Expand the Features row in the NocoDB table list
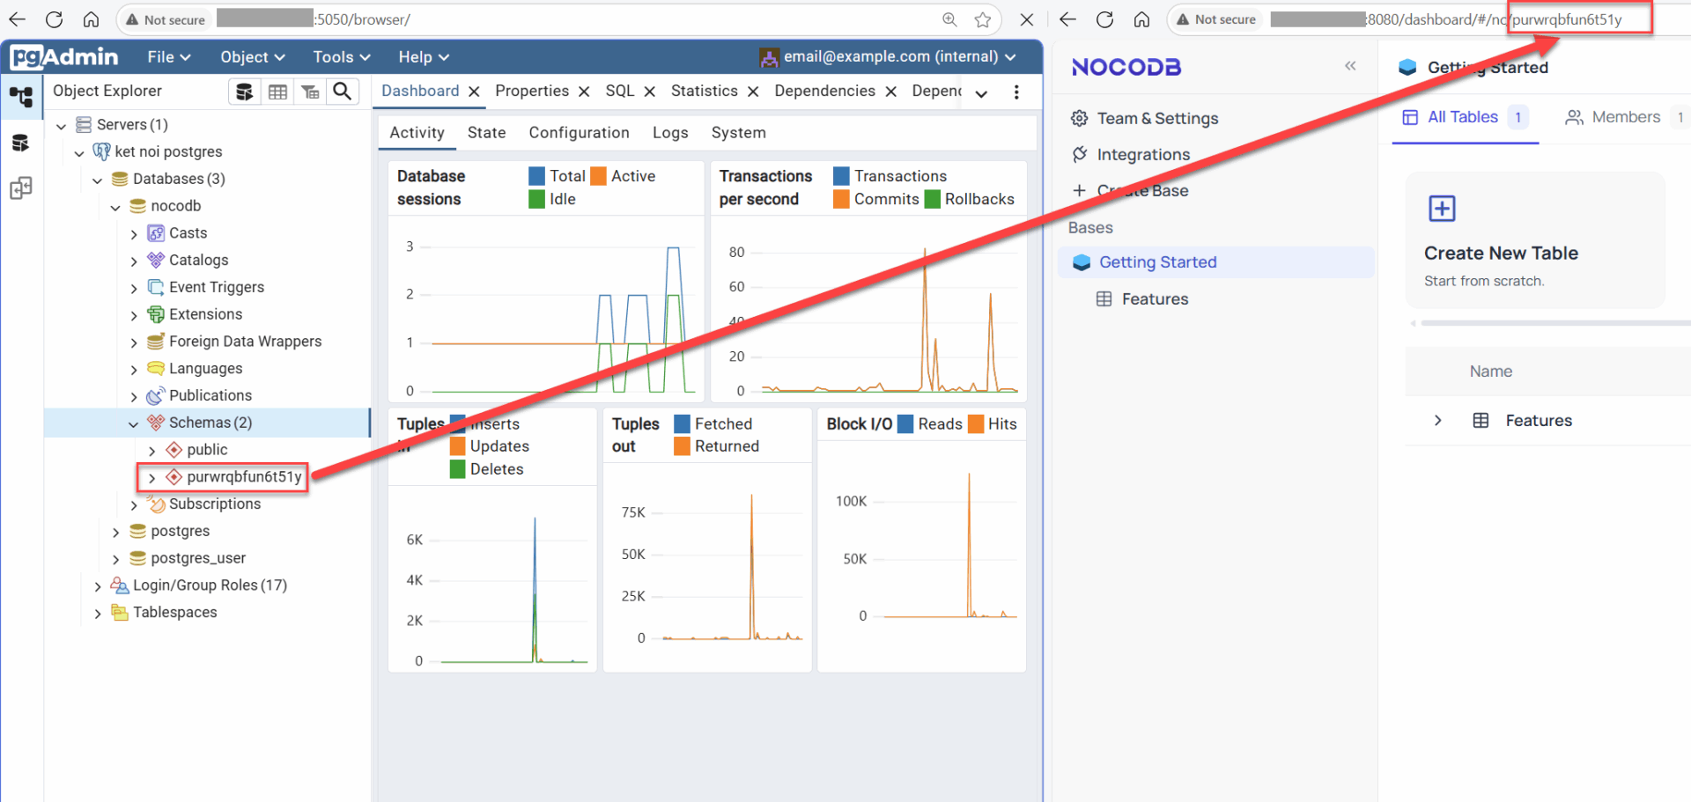This screenshot has height=802, width=1691. (1437, 421)
